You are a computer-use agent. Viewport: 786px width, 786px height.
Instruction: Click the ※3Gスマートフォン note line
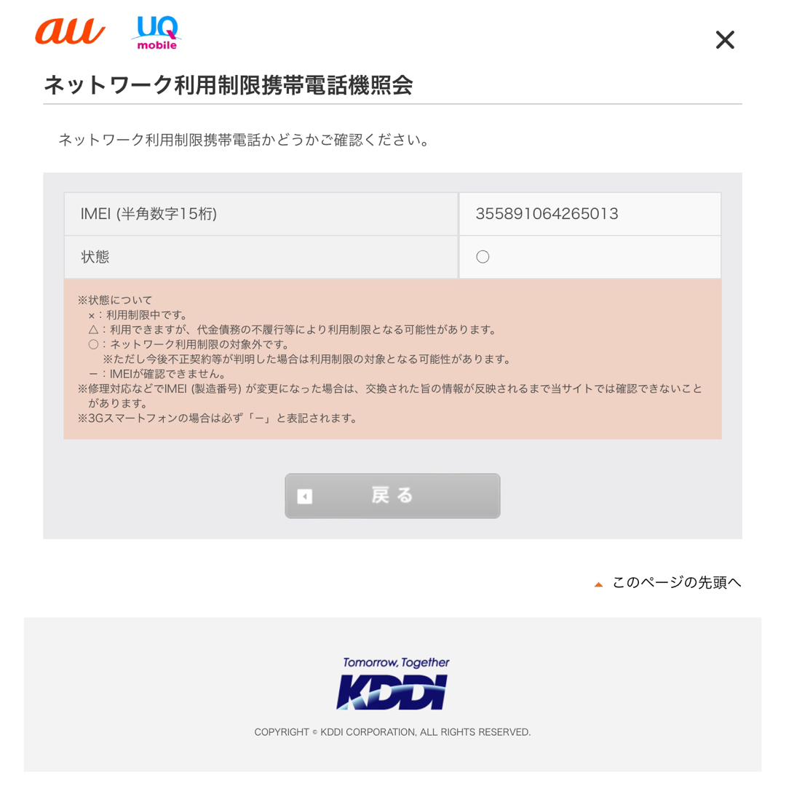pos(218,418)
